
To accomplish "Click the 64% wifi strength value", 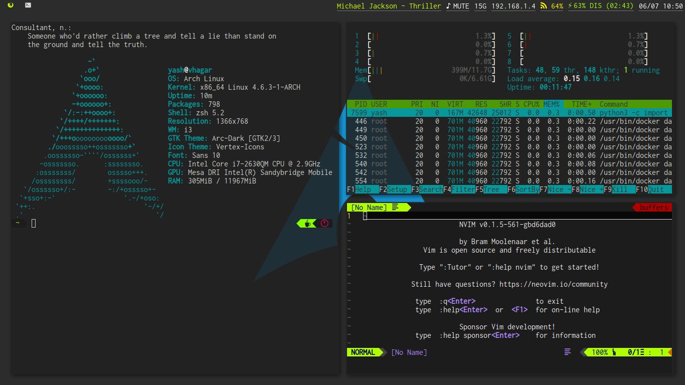I will 557,6.
